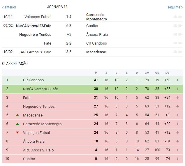Click green up arrow beside Carrazedo Montenegro
Image resolution: width=185 pixels, height=166 pixels.
(17, 124)
